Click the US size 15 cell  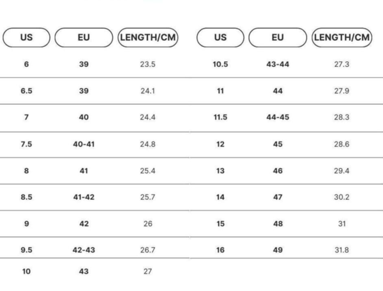pos(220,224)
